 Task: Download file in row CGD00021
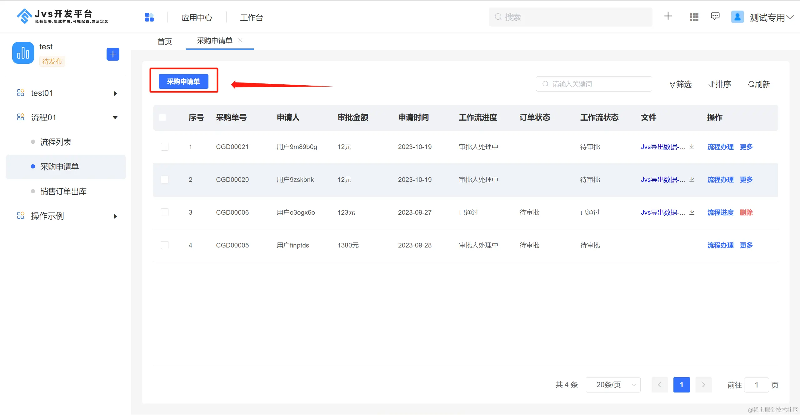coord(692,147)
